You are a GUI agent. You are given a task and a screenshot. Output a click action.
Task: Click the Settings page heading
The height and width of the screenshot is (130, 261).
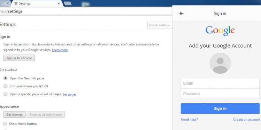coord(8,25)
